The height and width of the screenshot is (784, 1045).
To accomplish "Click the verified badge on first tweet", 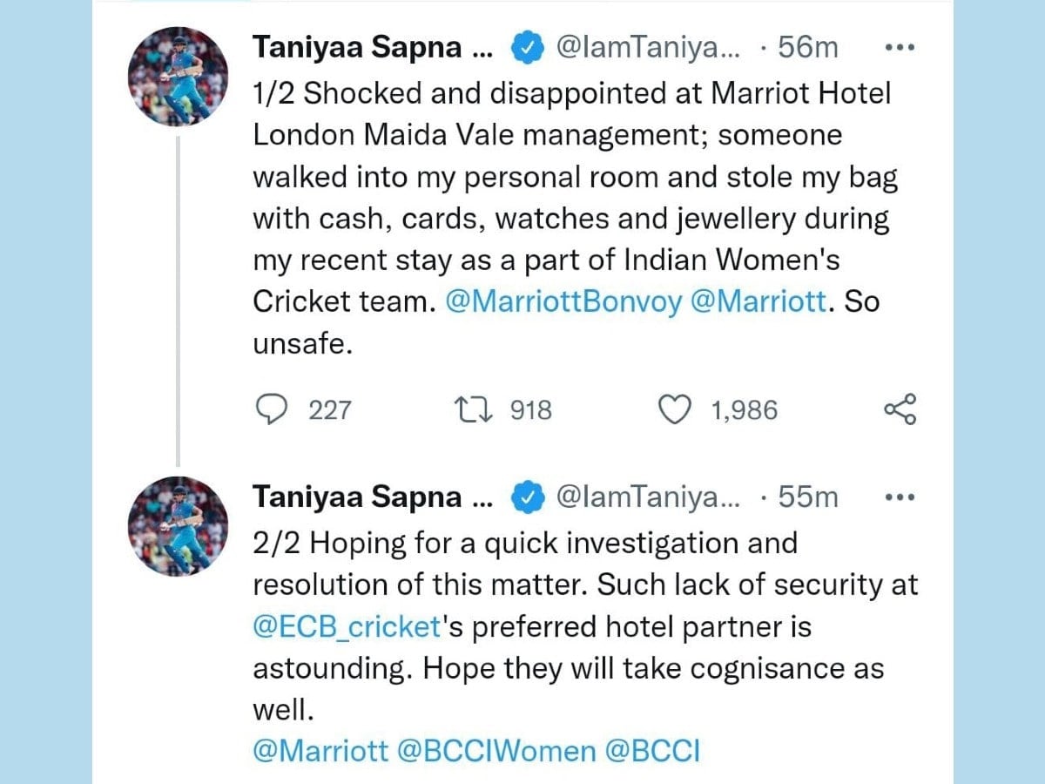I will coord(526,48).
